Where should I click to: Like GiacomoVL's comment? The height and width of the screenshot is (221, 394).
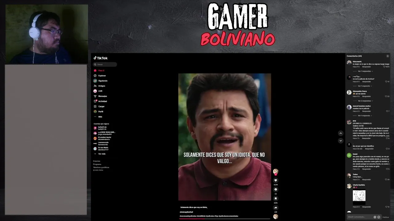coord(384,67)
